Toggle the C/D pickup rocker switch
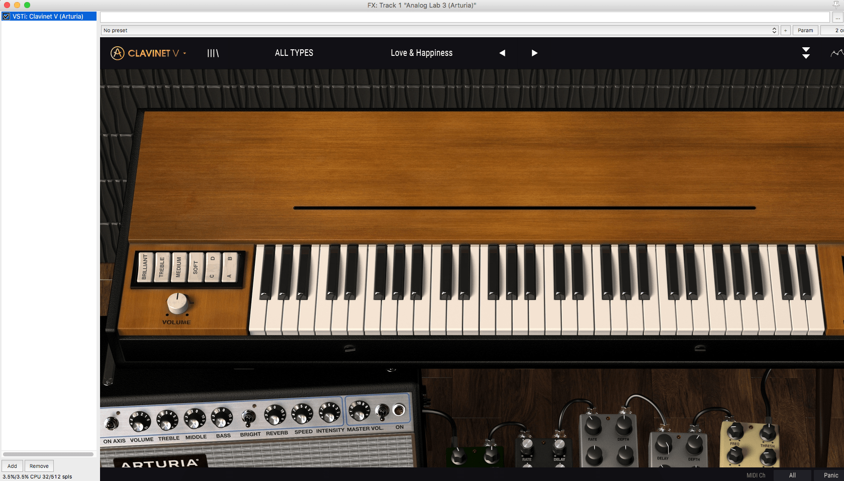This screenshot has height=481, width=844. 212,267
